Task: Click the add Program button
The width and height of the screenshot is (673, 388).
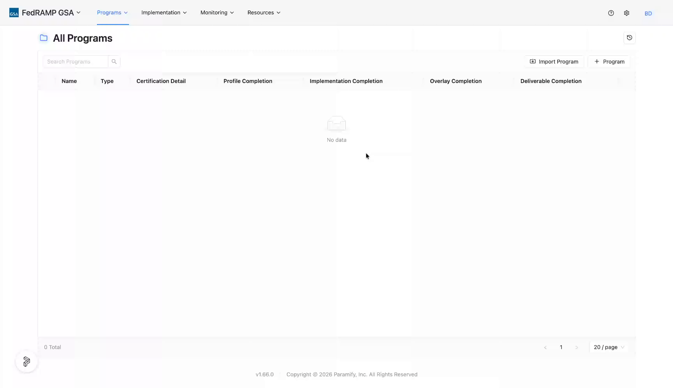Action: pos(609,61)
